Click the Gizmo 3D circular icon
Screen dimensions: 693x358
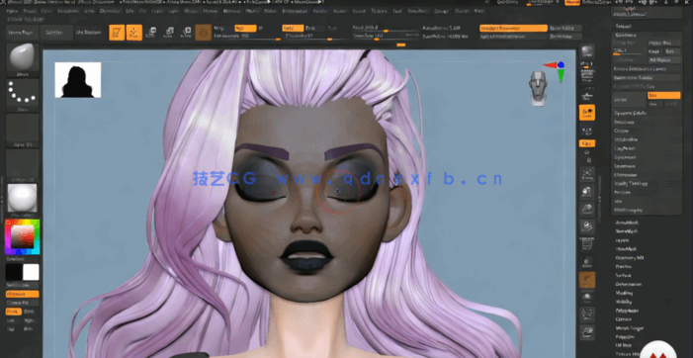[204, 33]
